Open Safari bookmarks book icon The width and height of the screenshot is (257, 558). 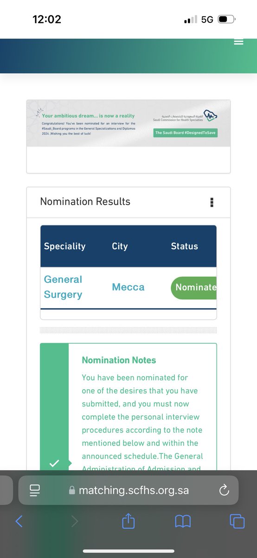(x=183, y=521)
